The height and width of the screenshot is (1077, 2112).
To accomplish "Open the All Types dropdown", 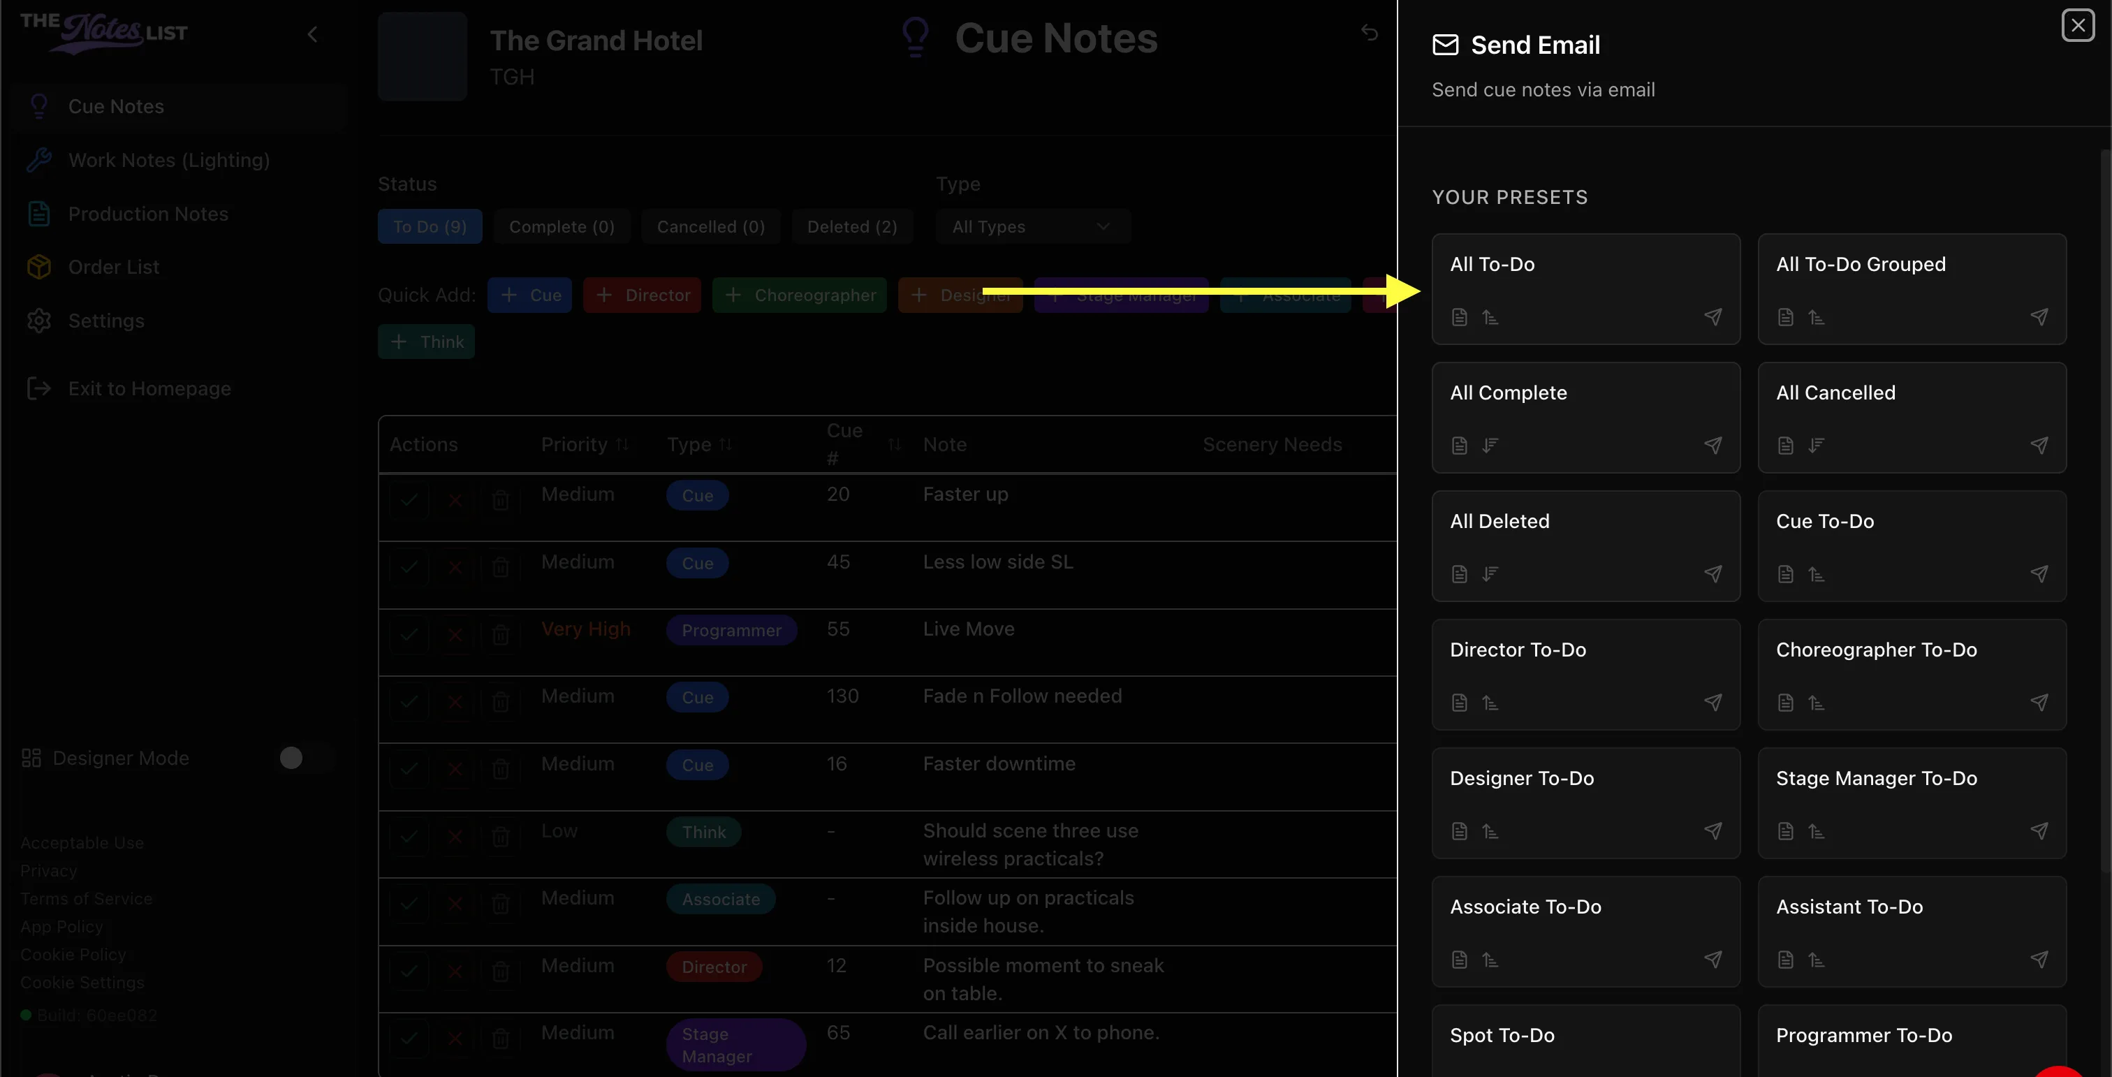I will 1032,227.
